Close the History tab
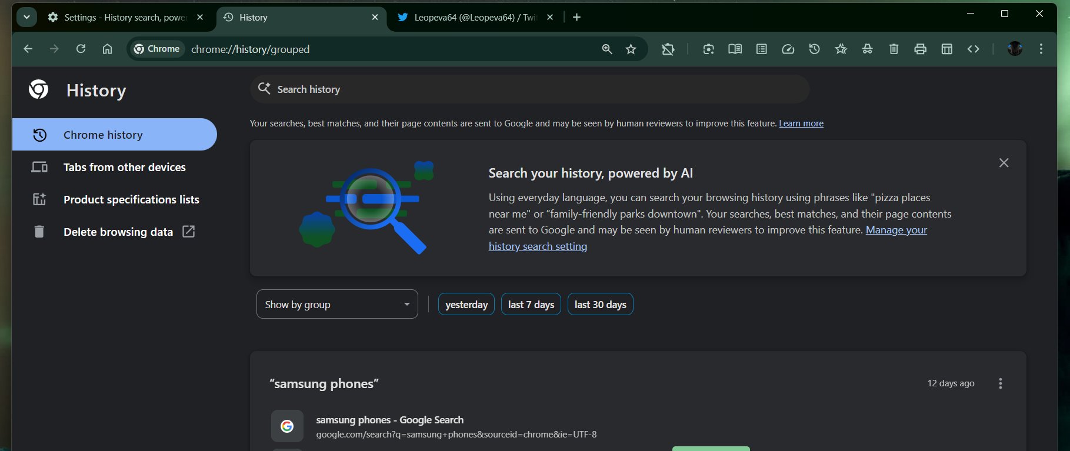 (x=375, y=18)
